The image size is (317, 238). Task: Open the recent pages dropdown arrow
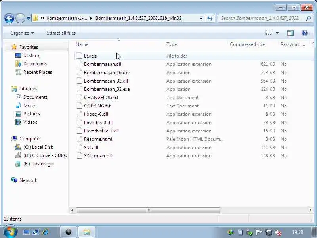tap(28, 19)
